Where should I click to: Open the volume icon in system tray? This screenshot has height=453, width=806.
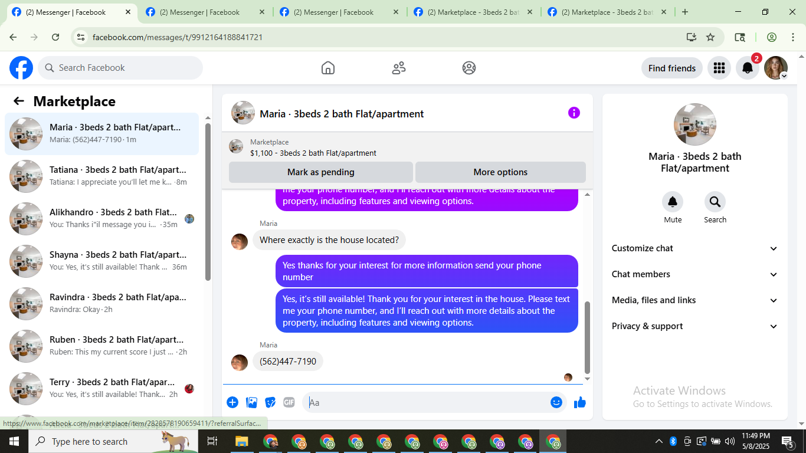pyautogui.click(x=730, y=441)
